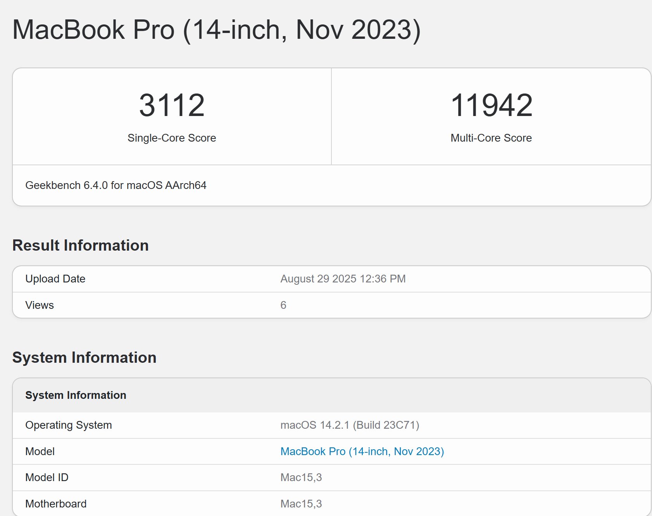The height and width of the screenshot is (516, 652).
Task: Click the Geekbench 6.4.0 version text
Action: click(x=116, y=185)
